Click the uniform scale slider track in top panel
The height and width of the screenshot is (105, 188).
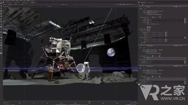coord(168,38)
